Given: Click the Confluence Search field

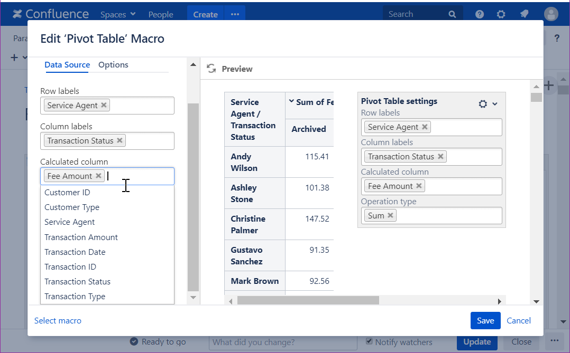Looking at the screenshot, I should pos(417,14).
